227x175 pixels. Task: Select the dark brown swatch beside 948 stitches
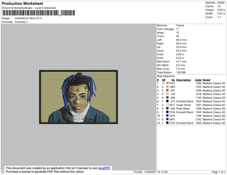click(x=167, y=98)
